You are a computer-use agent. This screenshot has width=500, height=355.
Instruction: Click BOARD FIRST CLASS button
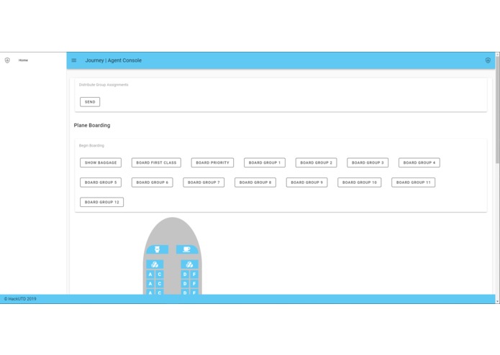[156, 162]
